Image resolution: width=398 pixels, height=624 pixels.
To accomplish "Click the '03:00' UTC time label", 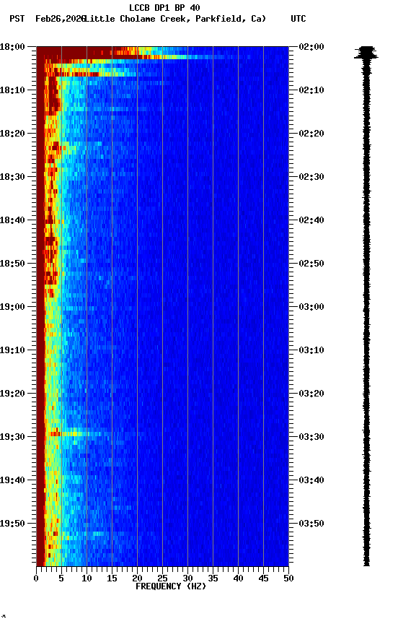I will tap(311, 307).
